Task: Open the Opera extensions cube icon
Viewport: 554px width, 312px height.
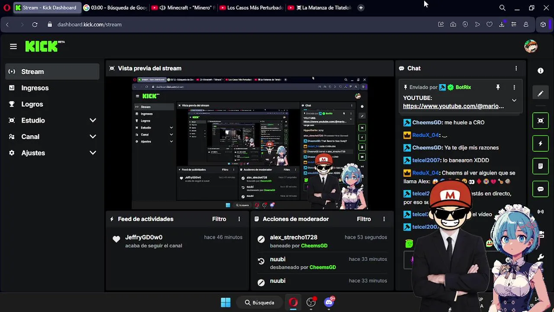Action: [543, 25]
